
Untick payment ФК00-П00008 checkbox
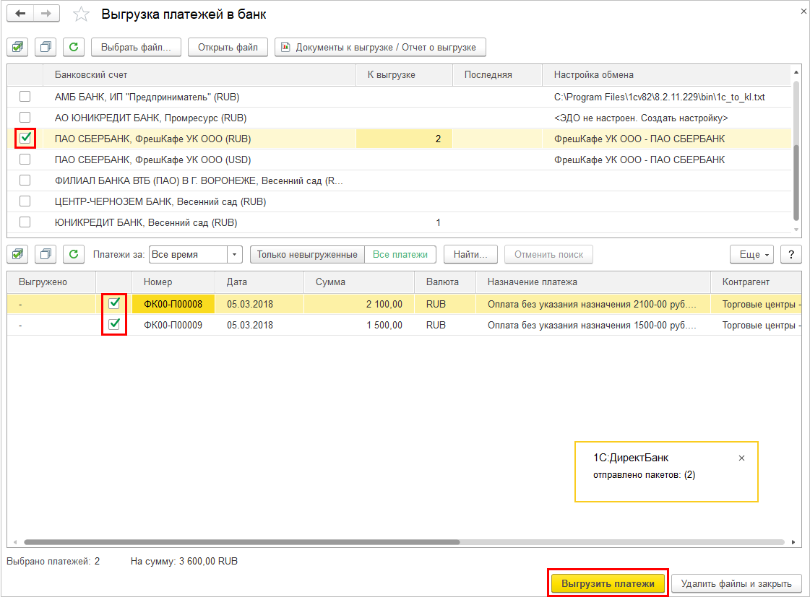pyautogui.click(x=114, y=303)
